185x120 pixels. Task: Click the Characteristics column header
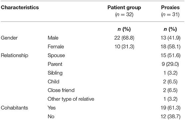(20, 7)
